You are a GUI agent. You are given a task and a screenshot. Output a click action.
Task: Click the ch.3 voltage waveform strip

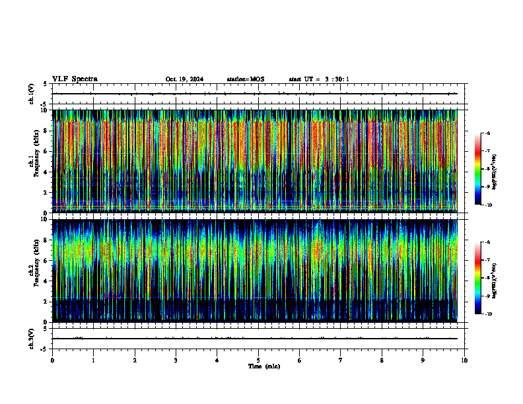[258, 339]
